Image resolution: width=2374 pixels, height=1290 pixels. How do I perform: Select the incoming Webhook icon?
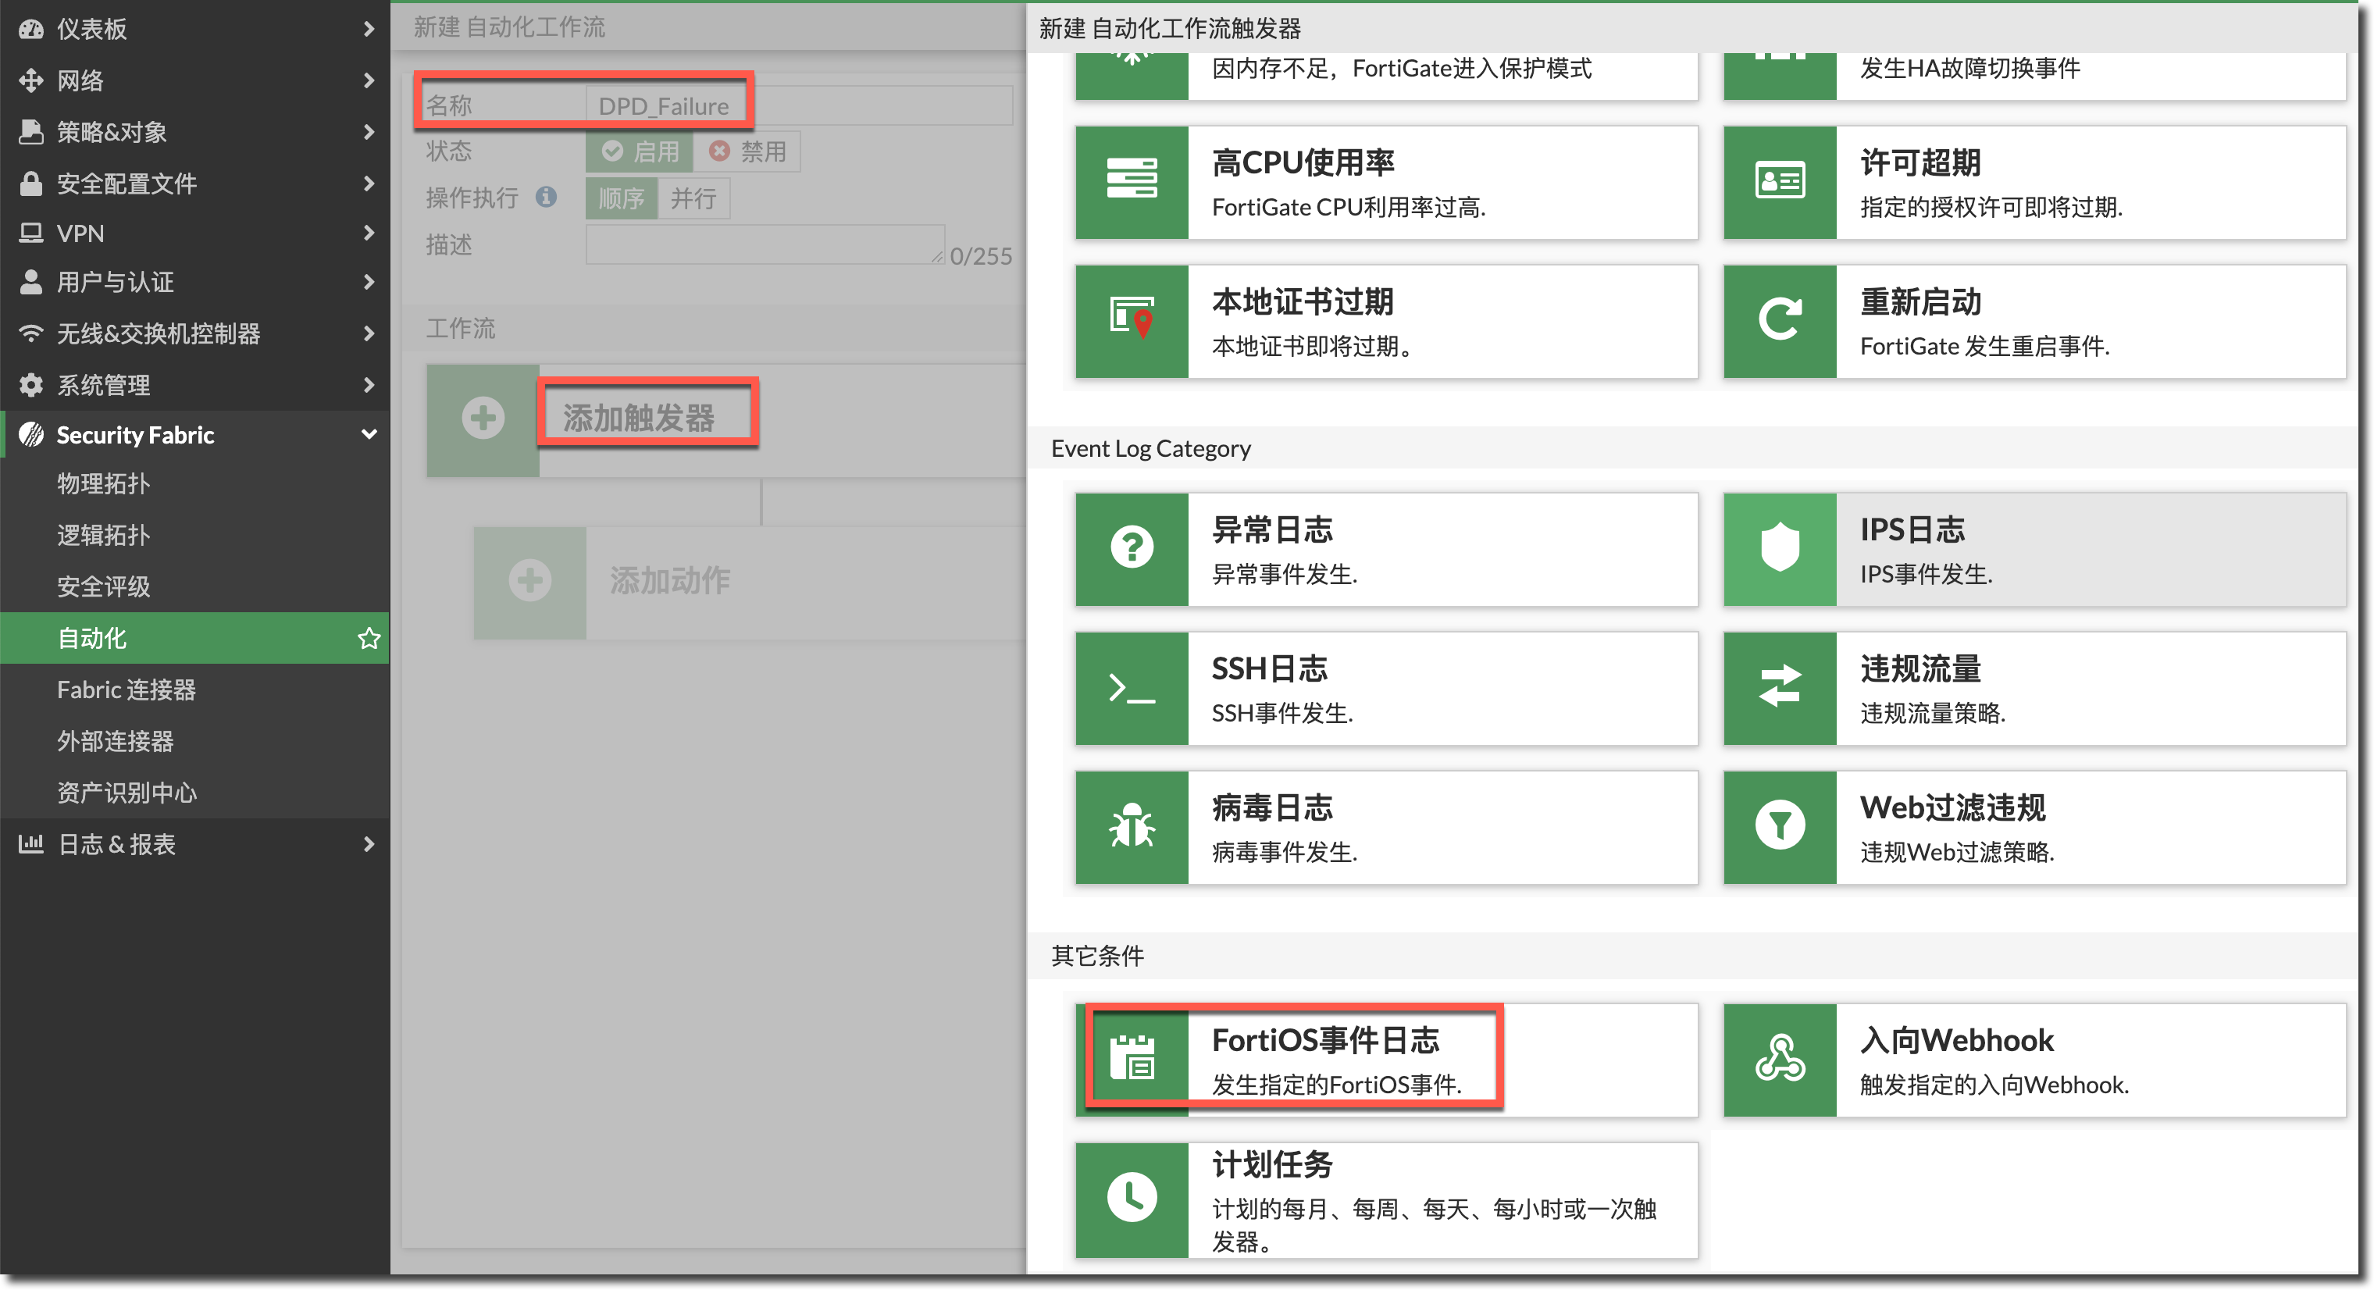coord(1779,1060)
